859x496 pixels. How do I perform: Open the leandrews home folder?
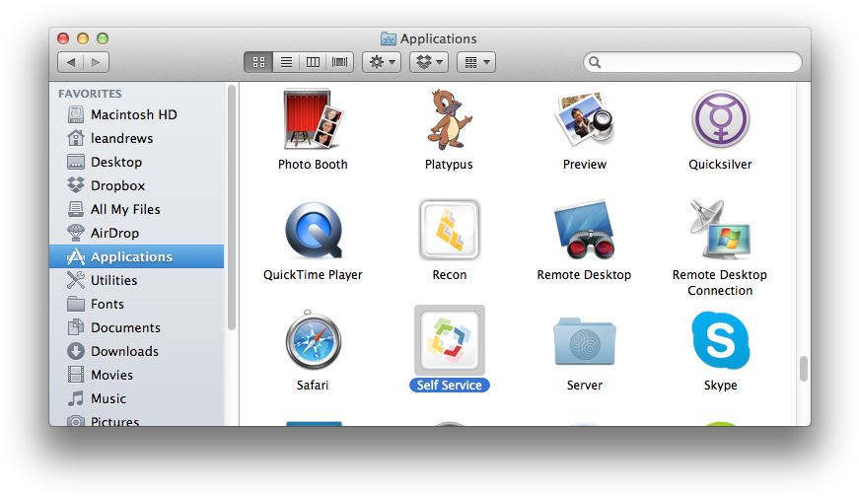(136, 138)
